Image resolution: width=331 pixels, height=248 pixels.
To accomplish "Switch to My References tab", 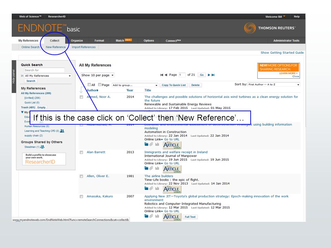I will coord(28,41).
